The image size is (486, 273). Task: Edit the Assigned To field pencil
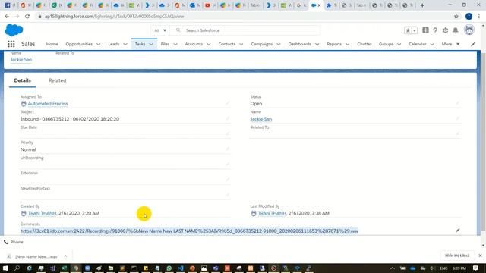228,103
